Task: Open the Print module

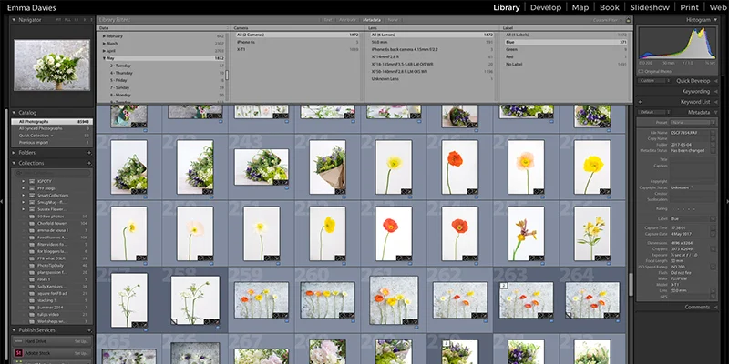Action: click(689, 7)
